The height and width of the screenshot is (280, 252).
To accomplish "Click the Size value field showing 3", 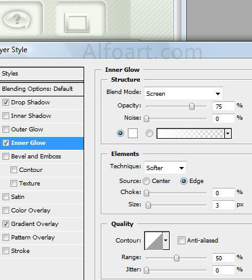I will (x=224, y=205).
